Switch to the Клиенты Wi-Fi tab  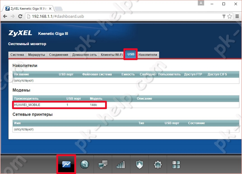[112, 55]
